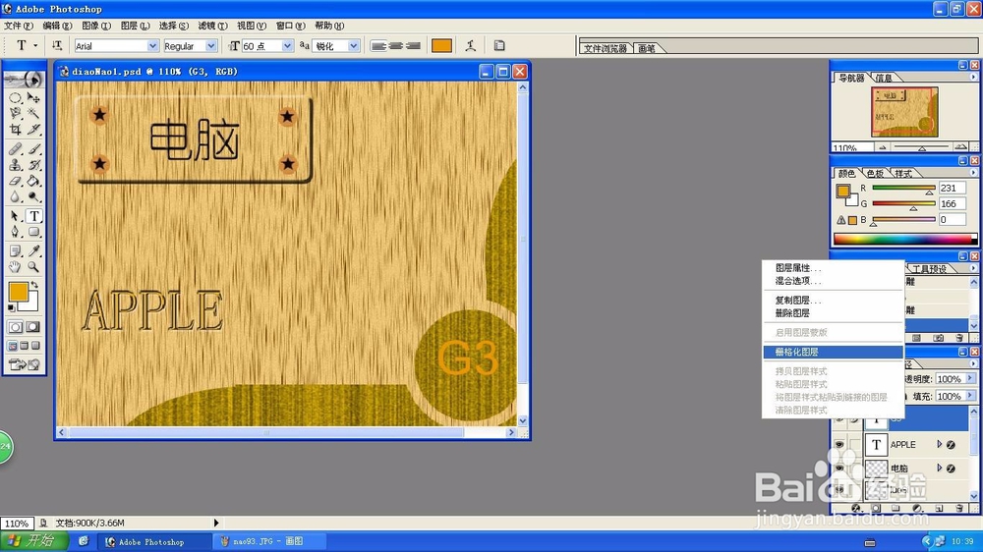Switch to Standard editing mode
Viewport: 983px width, 552px height.
[x=15, y=327]
